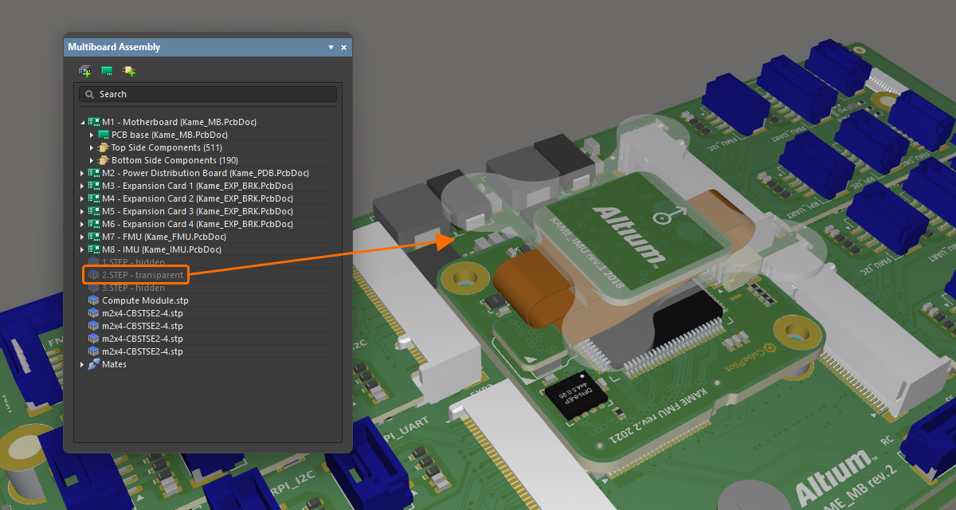Collapse the M1 - Motherboard tree node
The height and width of the screenshot is (510, 956).
click(x=82, y=122)
